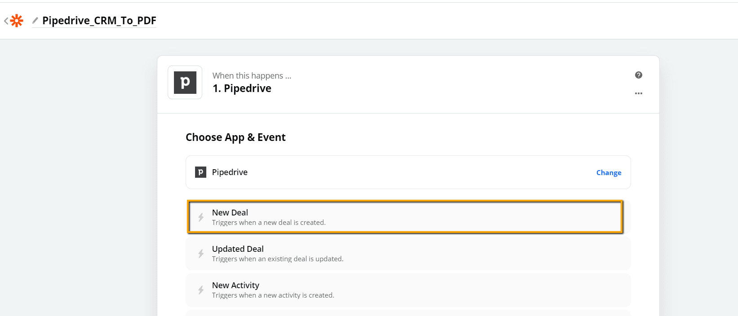This screenshot has width=738, height=316.
Task: Click 'Triggers when an existing deal is updated' description
Action: 277,259
